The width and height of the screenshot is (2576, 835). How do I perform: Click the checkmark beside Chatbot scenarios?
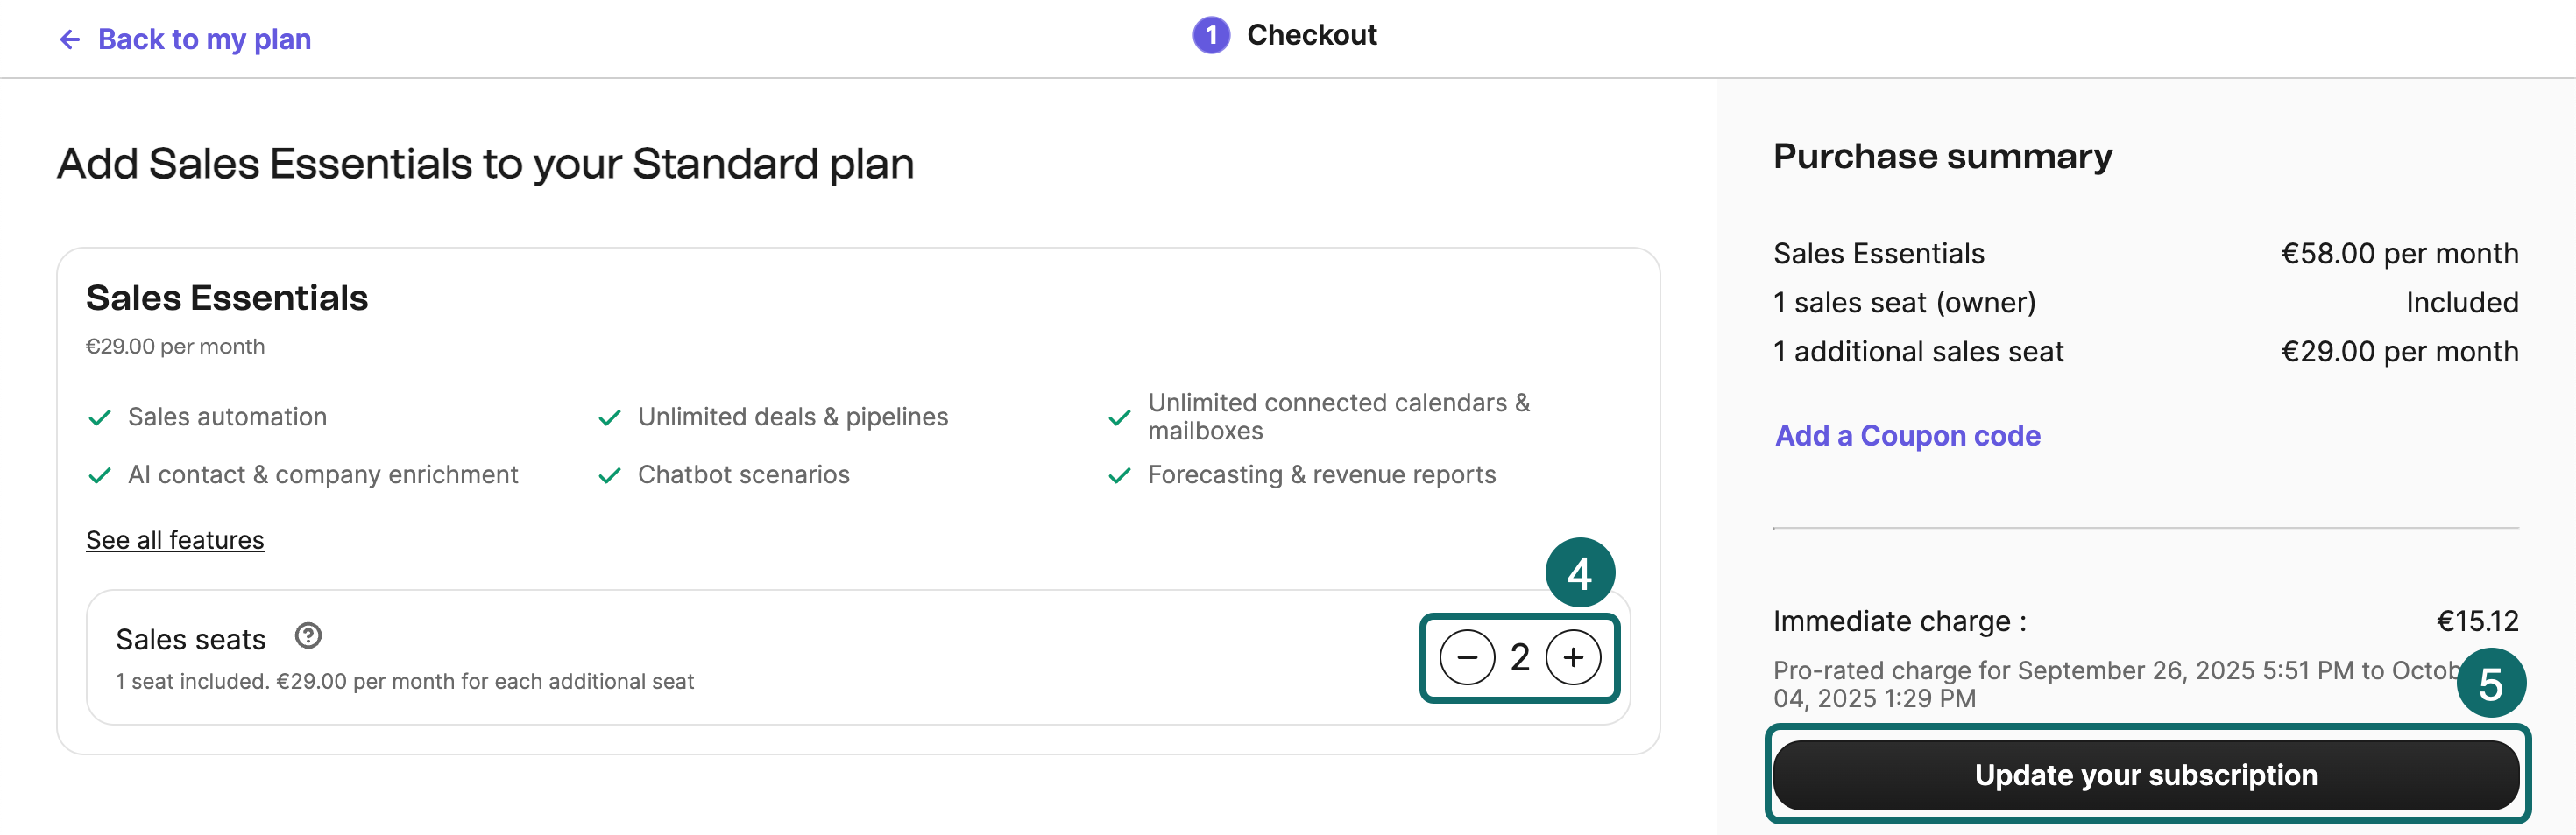point(610,474)
